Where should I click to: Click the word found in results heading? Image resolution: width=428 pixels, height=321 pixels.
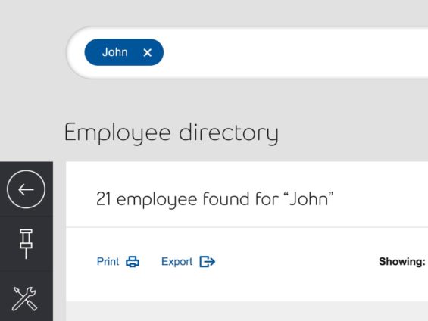tap(226, 198)
